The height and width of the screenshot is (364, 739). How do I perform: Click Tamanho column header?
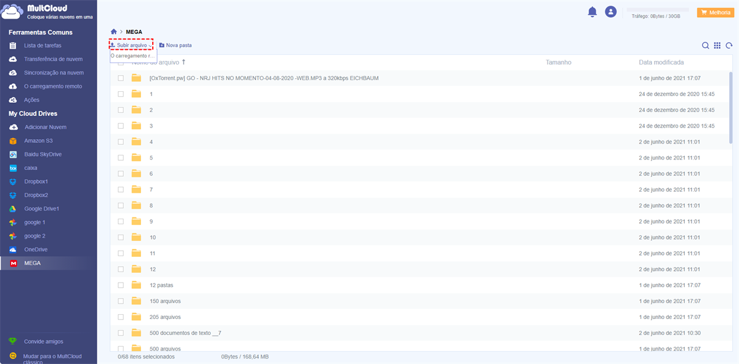(558, 62)
